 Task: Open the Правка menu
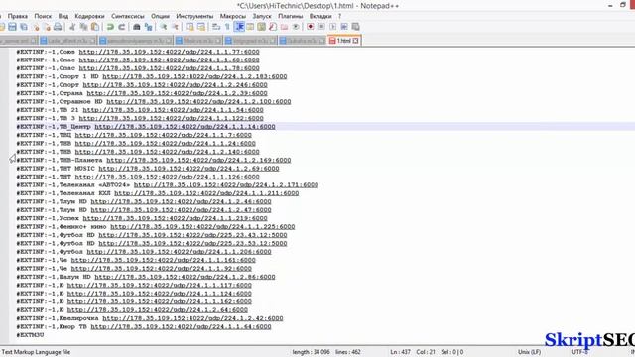click(18, 16)
